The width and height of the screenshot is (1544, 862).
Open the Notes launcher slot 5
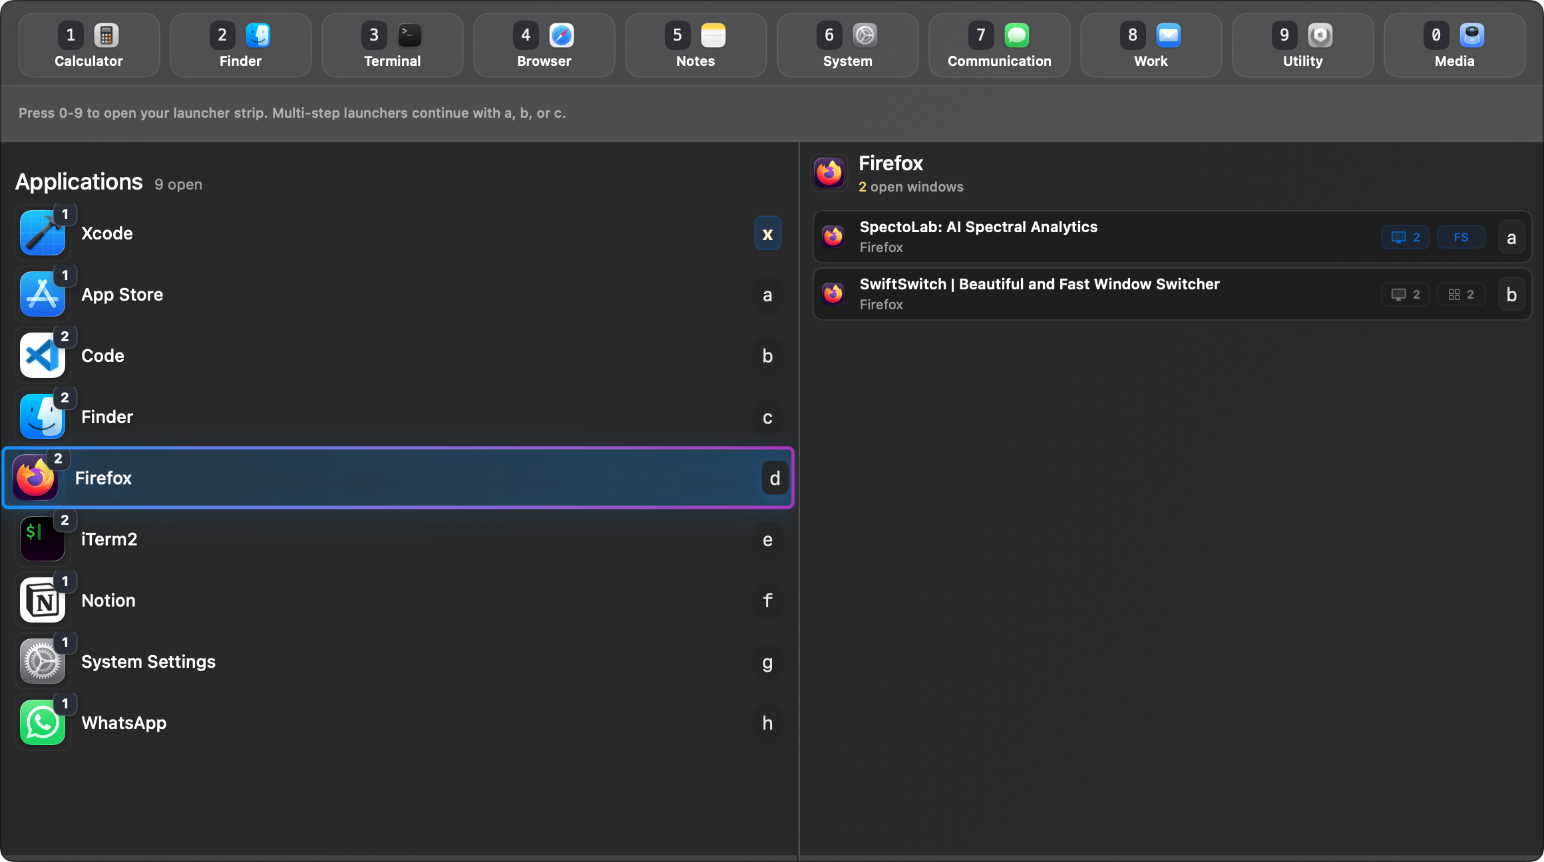(695, 45)
